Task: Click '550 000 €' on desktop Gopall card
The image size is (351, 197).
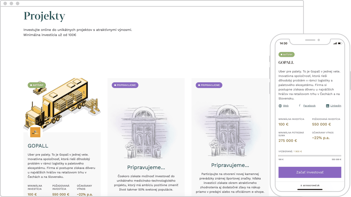Action: pos(61,194)
